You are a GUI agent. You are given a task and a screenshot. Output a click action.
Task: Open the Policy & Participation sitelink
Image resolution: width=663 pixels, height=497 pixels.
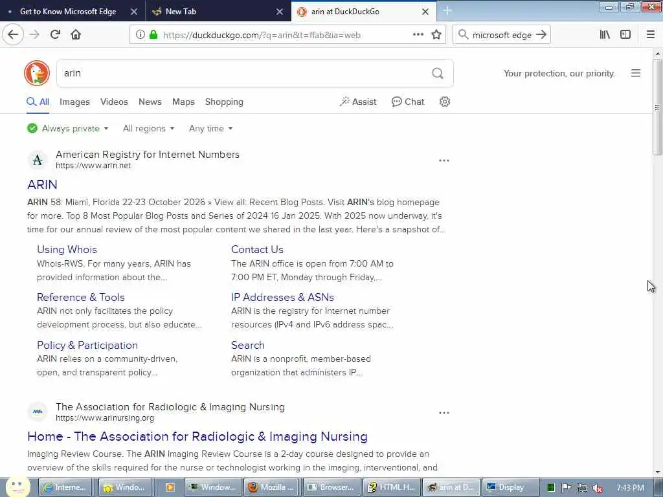[x=87, y=346]
